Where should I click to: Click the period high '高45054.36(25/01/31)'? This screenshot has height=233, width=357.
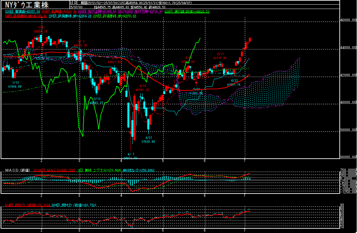143,3
